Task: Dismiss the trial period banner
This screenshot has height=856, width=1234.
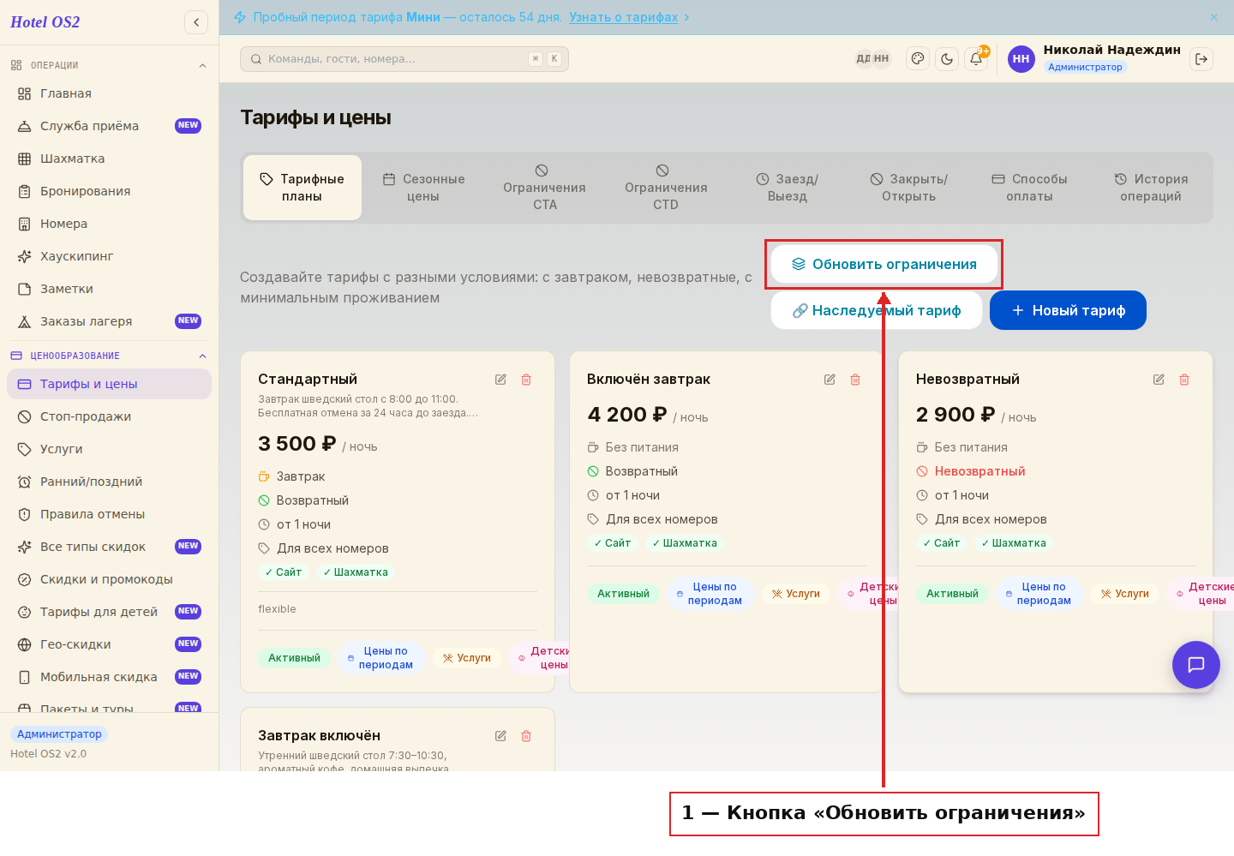Action: (1214, 17)
